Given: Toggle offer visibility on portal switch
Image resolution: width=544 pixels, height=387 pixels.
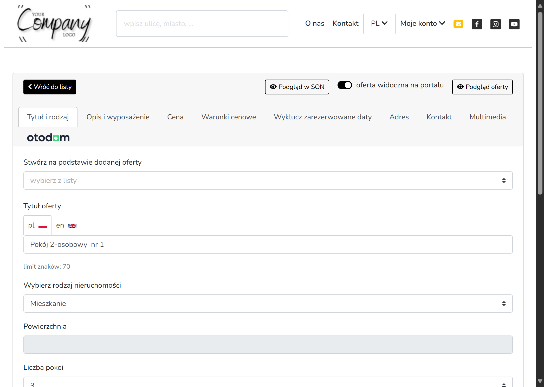Looking at the screenshot, I should pos(345,85).
